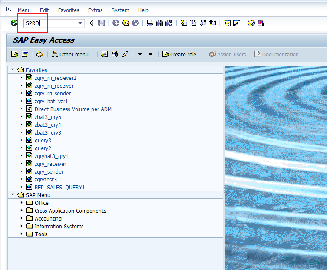327x270 pixels.
Task: Open the Edit menu
Action: [44, 10]
